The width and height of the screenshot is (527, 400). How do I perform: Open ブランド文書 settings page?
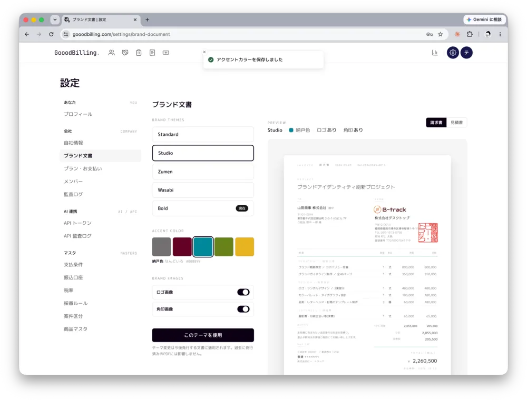point(100,156)
